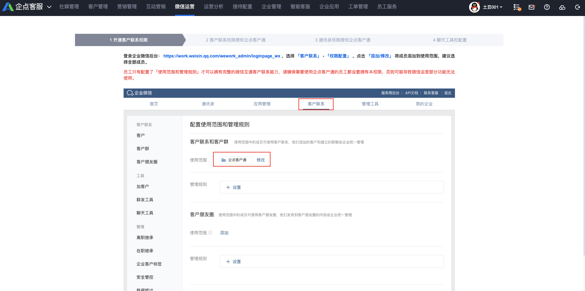
Task: Click the help question mark icon
Action: [x=547, y=7]
